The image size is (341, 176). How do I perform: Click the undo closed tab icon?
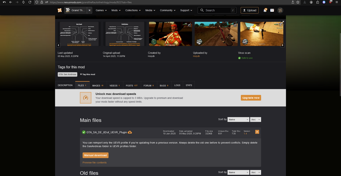coord(4,2)
